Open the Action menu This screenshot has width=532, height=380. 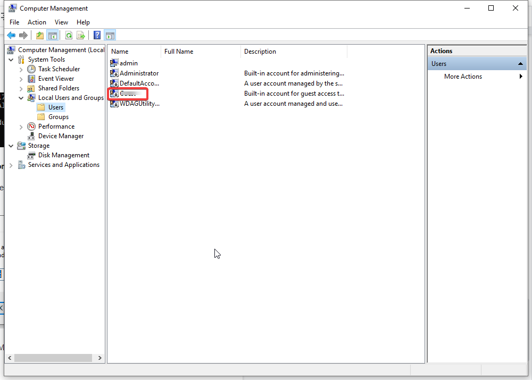pyautogui.click(x=37, y=22)
